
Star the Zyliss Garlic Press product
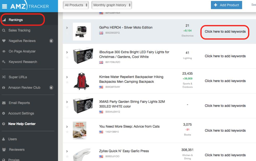[67, 156]
